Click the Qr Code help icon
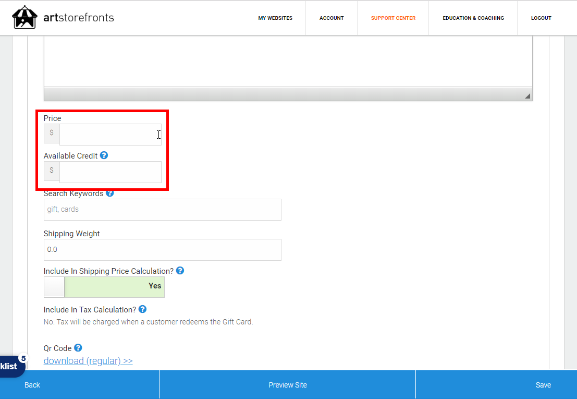 78,348
